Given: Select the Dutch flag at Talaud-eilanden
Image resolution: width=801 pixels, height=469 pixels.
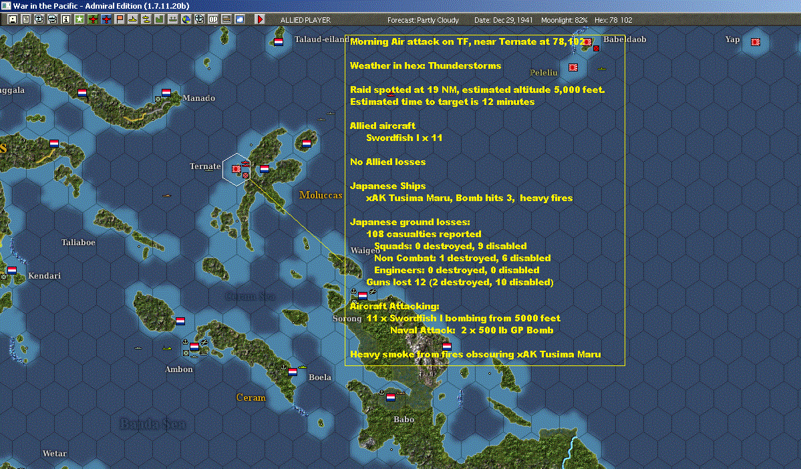Looking at the screenshot, I should point(279,42).
